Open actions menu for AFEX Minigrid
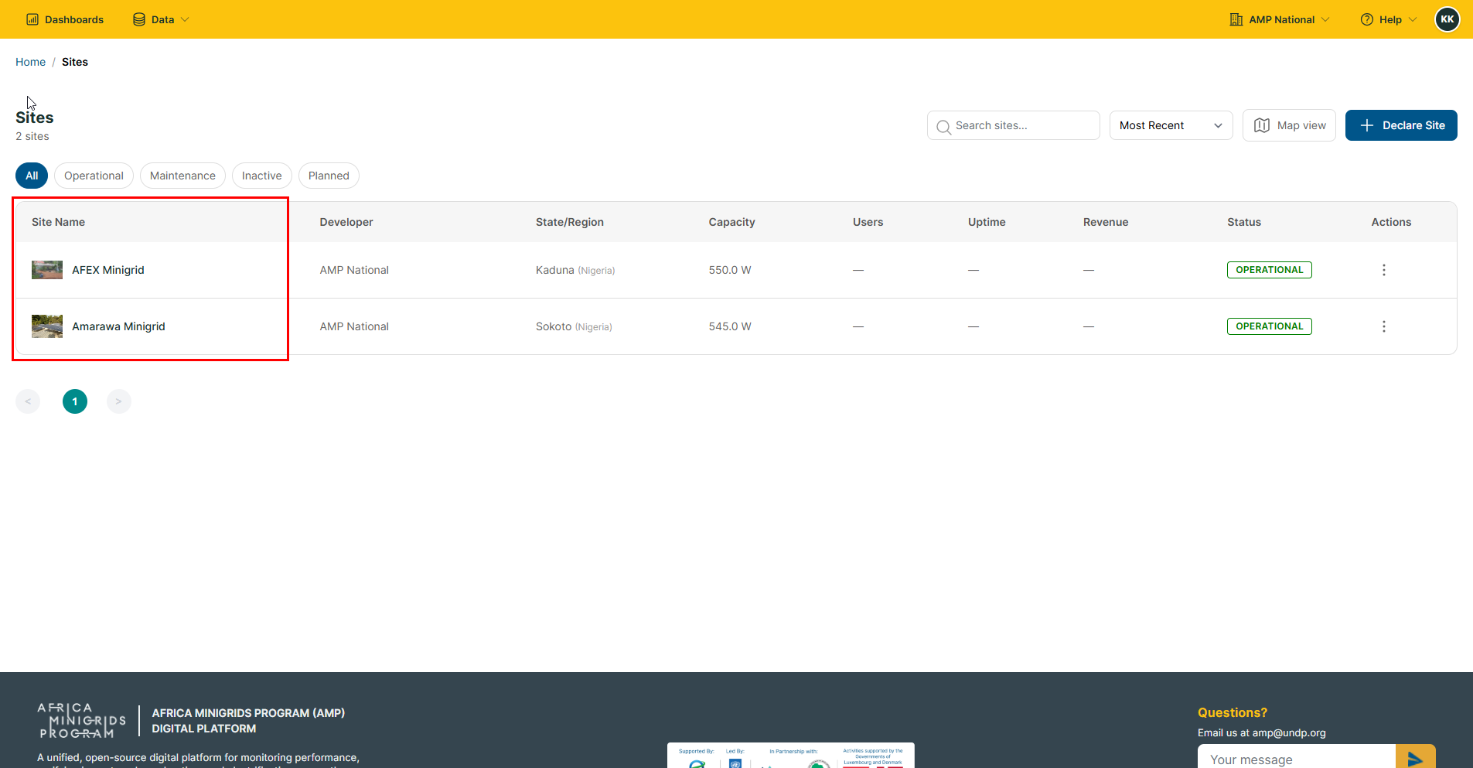Viewport: 1473px width, 768px height. tap(1383, 270)
